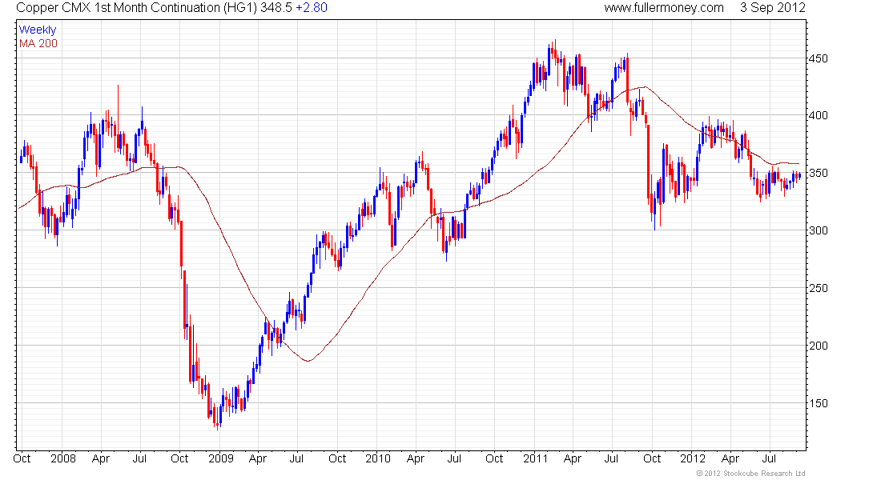Viewport: 881px width, 480px height.
Task: Click the 'Weekly' legend label
Action: [38, 30]
